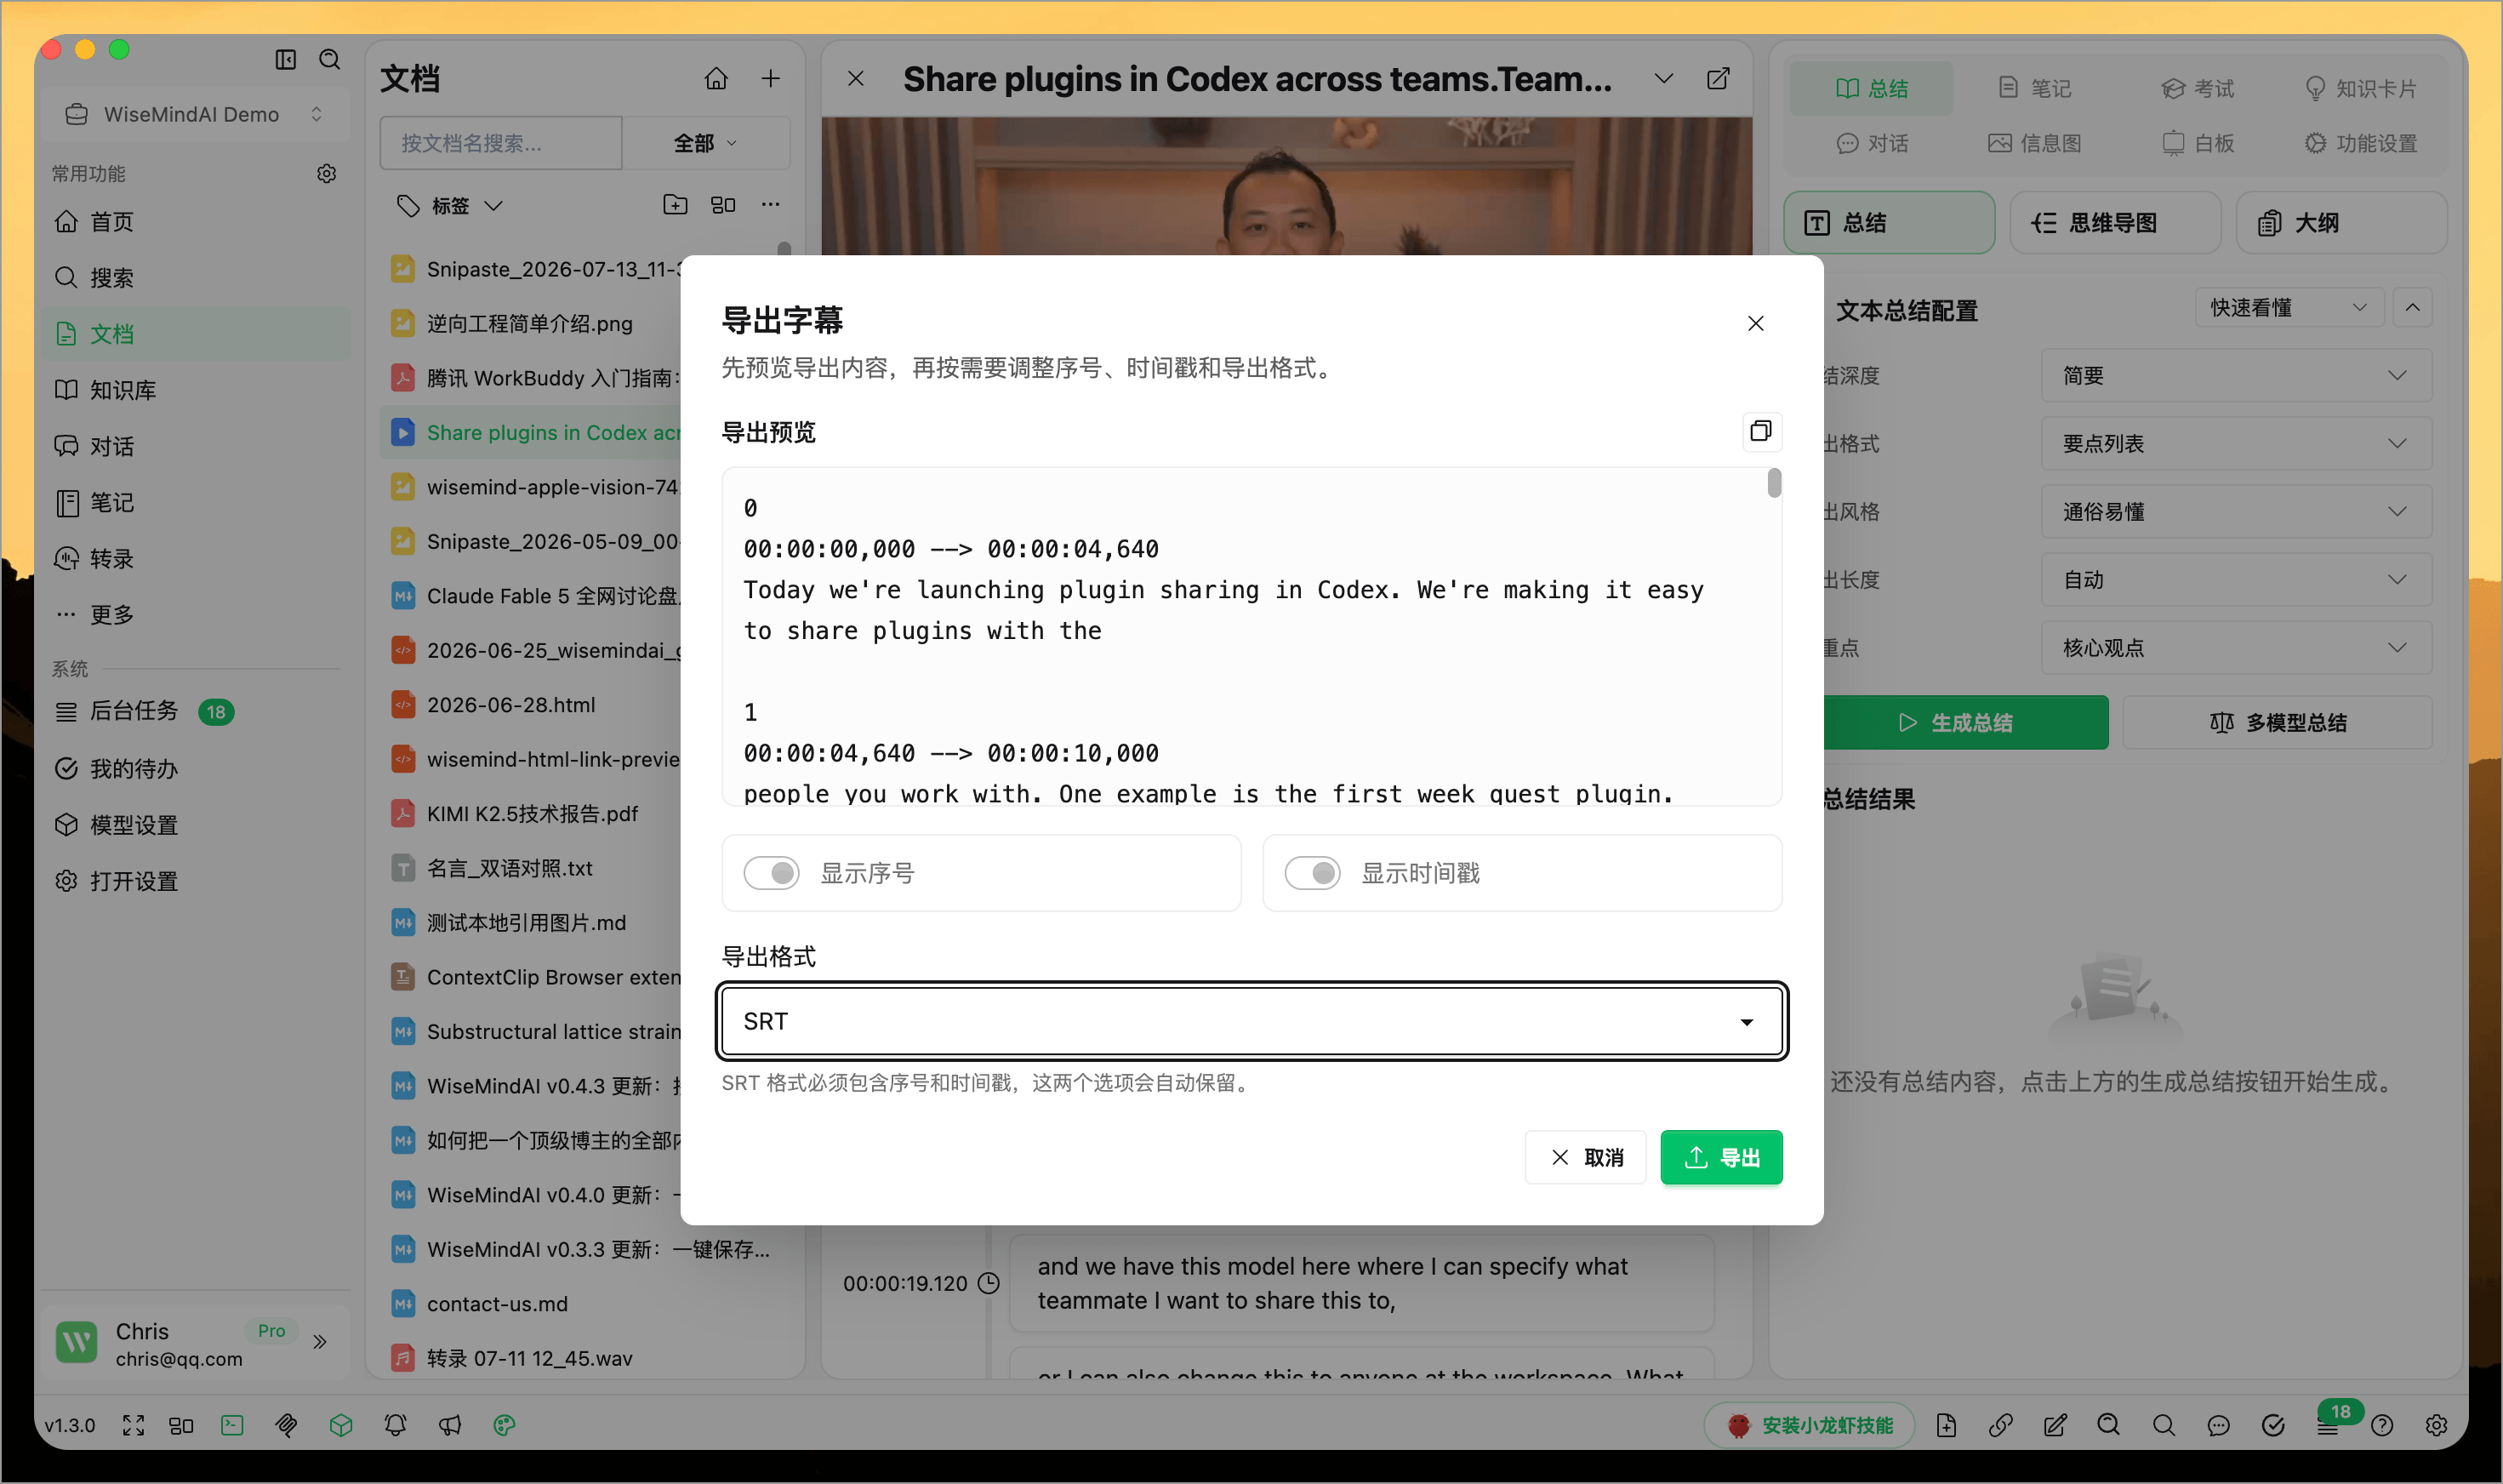Viewport: 2503px width, 1484px height.
Task: Open the SRT export format dropdown
Action: click(x=1251, y=1021)
